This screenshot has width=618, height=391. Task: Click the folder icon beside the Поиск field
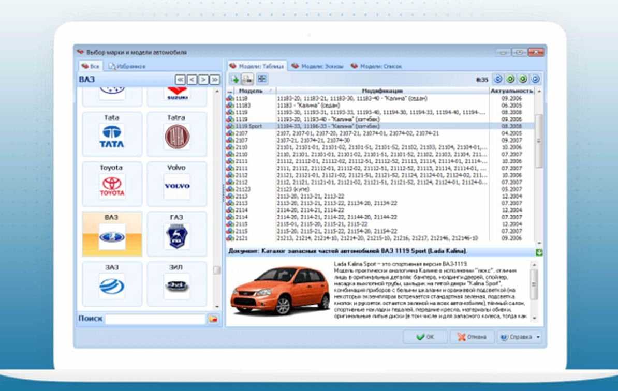point(213,319)
